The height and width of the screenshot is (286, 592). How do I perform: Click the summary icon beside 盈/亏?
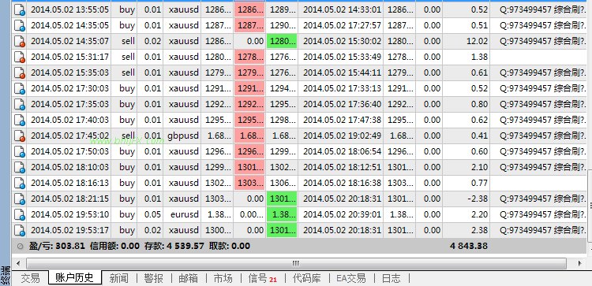[x=20, y=247]
